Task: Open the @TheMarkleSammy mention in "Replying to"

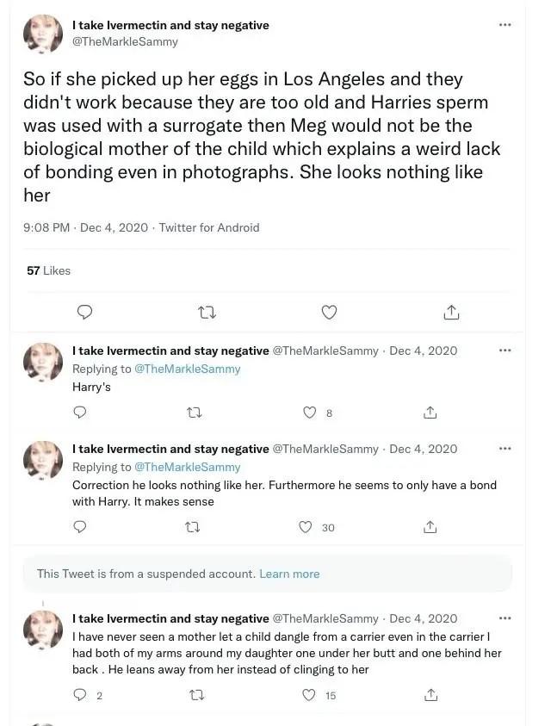Action: pos(187,369)
